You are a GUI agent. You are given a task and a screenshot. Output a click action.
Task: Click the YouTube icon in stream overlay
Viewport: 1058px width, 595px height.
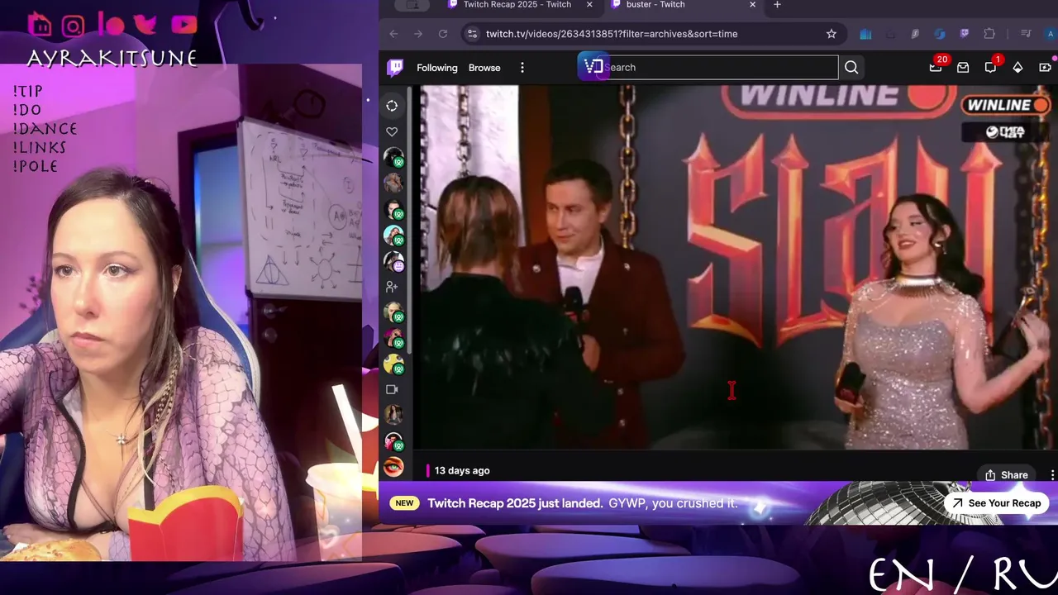click(183, 25)
